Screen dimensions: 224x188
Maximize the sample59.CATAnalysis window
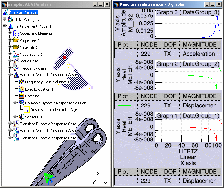click(x=101, y=4)
